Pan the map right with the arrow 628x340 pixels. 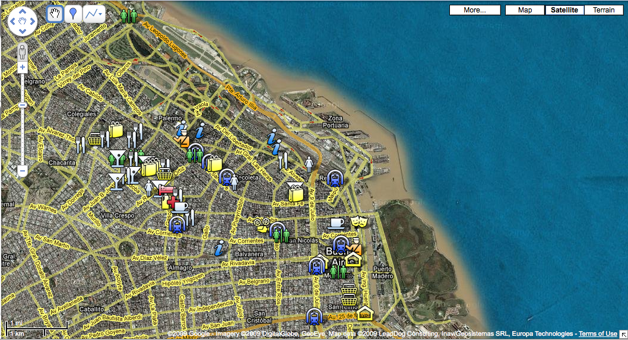pyautogui.click(x=33, y=21)
